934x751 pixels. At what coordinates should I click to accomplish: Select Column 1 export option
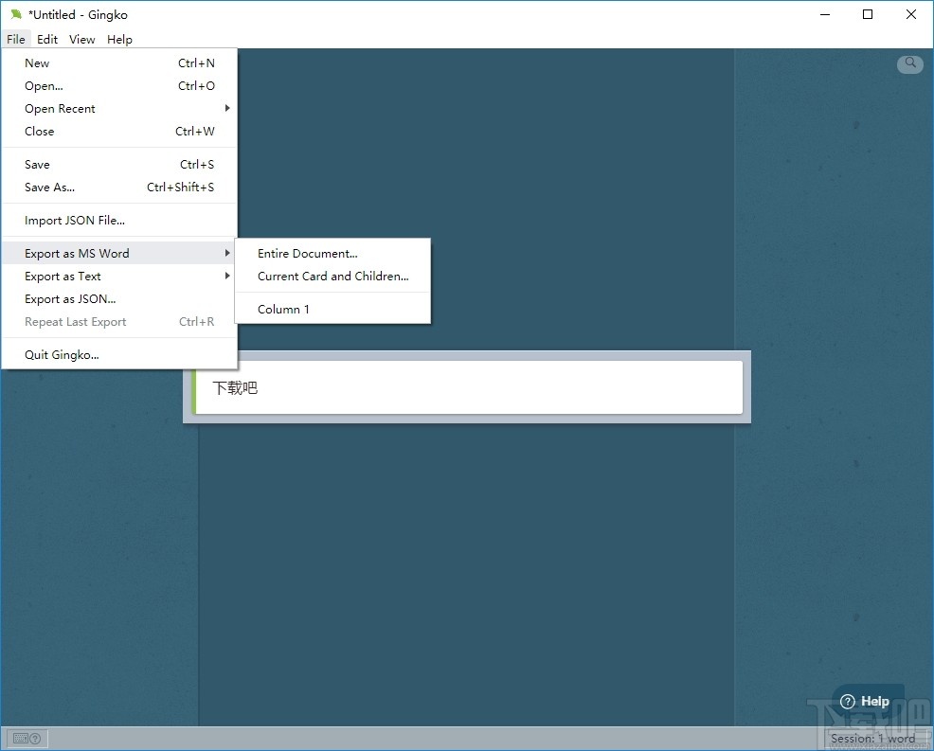point(332,309)
